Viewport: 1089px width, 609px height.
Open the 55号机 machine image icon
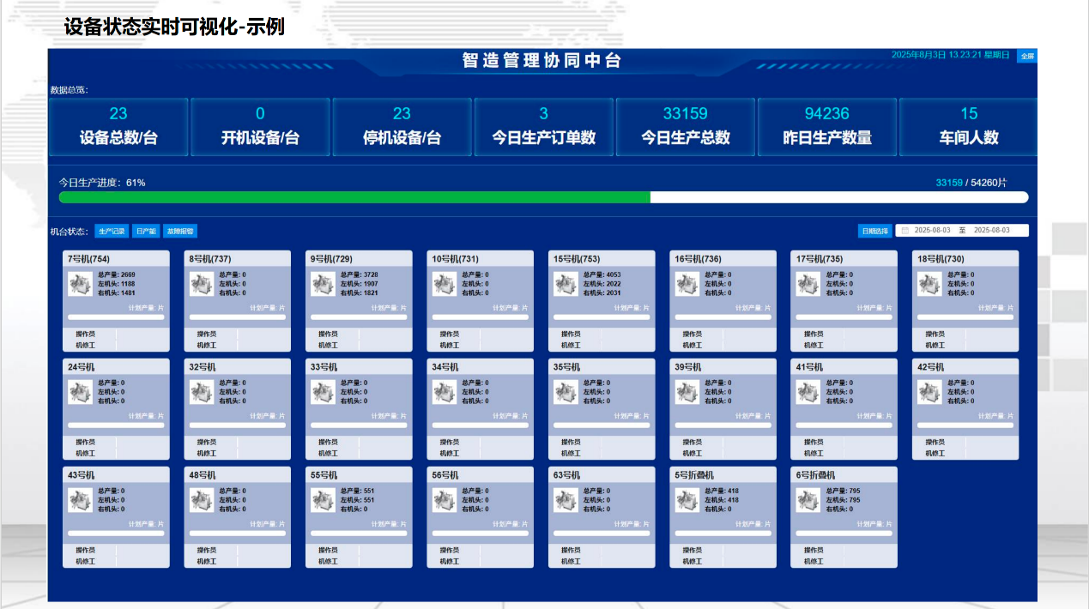[323, 500]
